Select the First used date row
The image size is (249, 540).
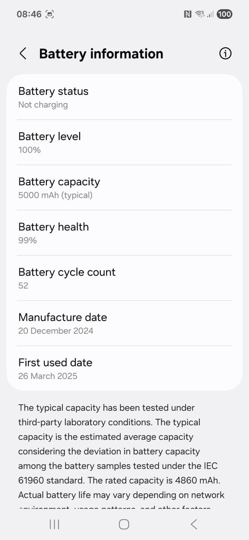click(125, 368)
